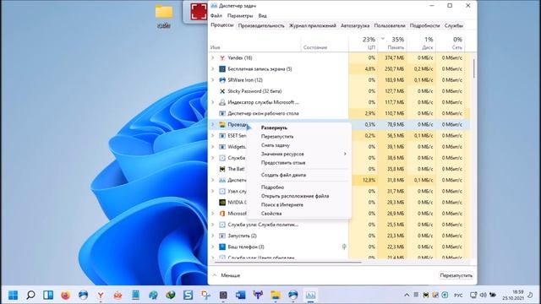This screenshot has width=541, height=304.
Task: Sort by Сеть column header
Action: coord(450,43)
